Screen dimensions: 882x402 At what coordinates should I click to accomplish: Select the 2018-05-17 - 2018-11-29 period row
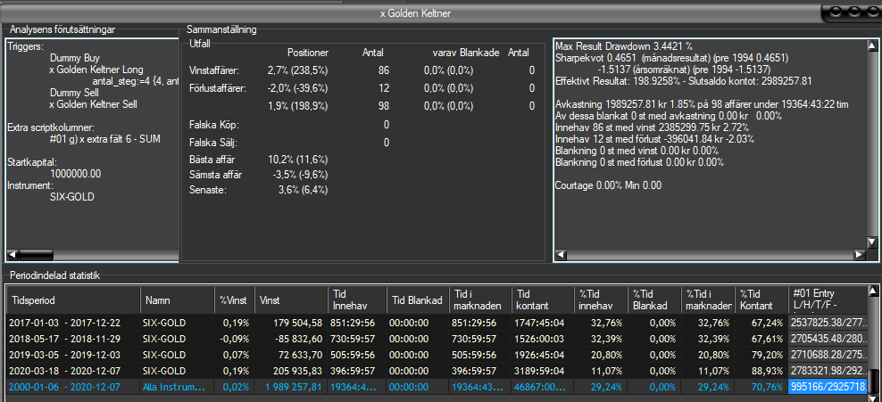pos(71,338)
